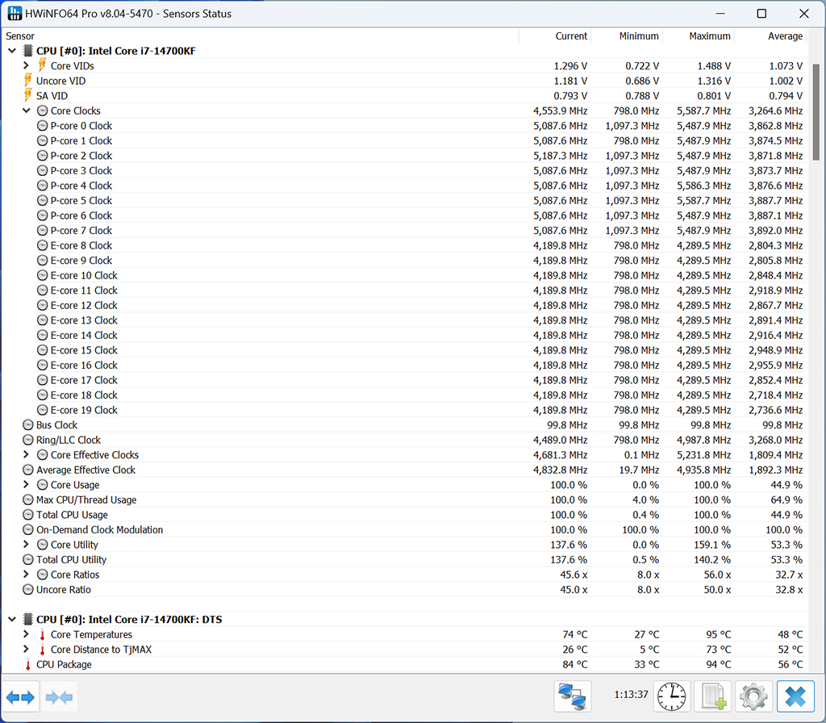Click the E-core 8 Clock icon
The width and height of the screenshot is (826, 723).
tap(43, 245)
